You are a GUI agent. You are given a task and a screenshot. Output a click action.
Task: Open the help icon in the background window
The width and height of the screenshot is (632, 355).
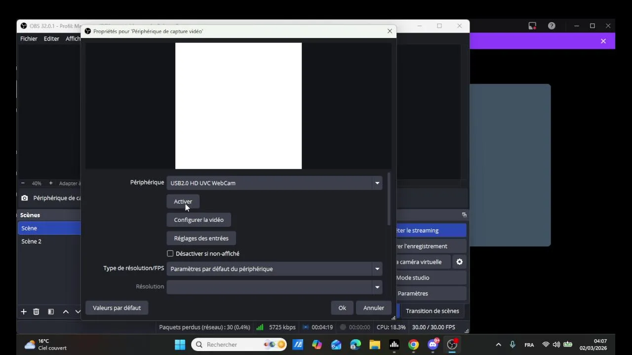[552, 26]
